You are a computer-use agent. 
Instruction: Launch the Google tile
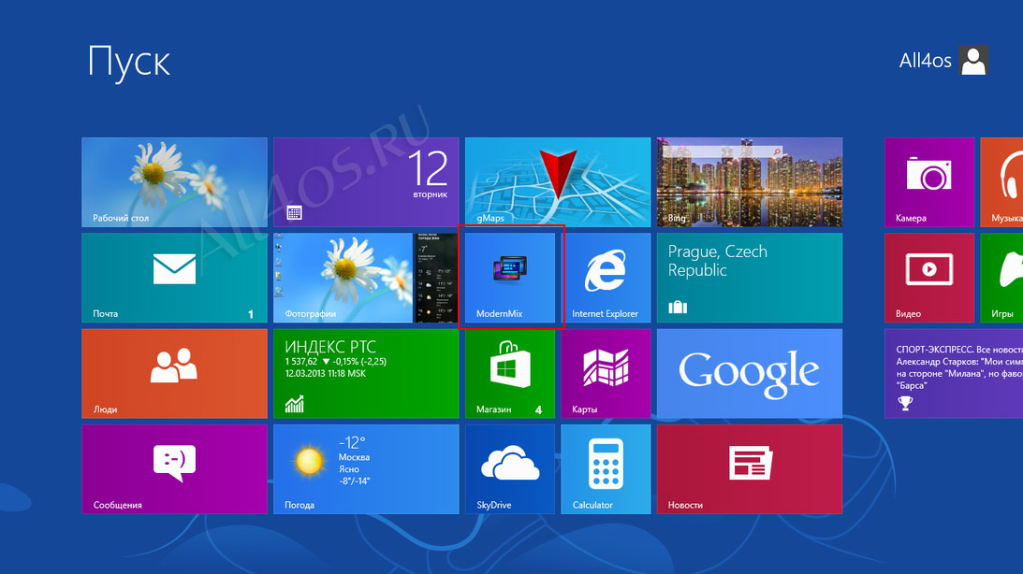coord(750,373)
